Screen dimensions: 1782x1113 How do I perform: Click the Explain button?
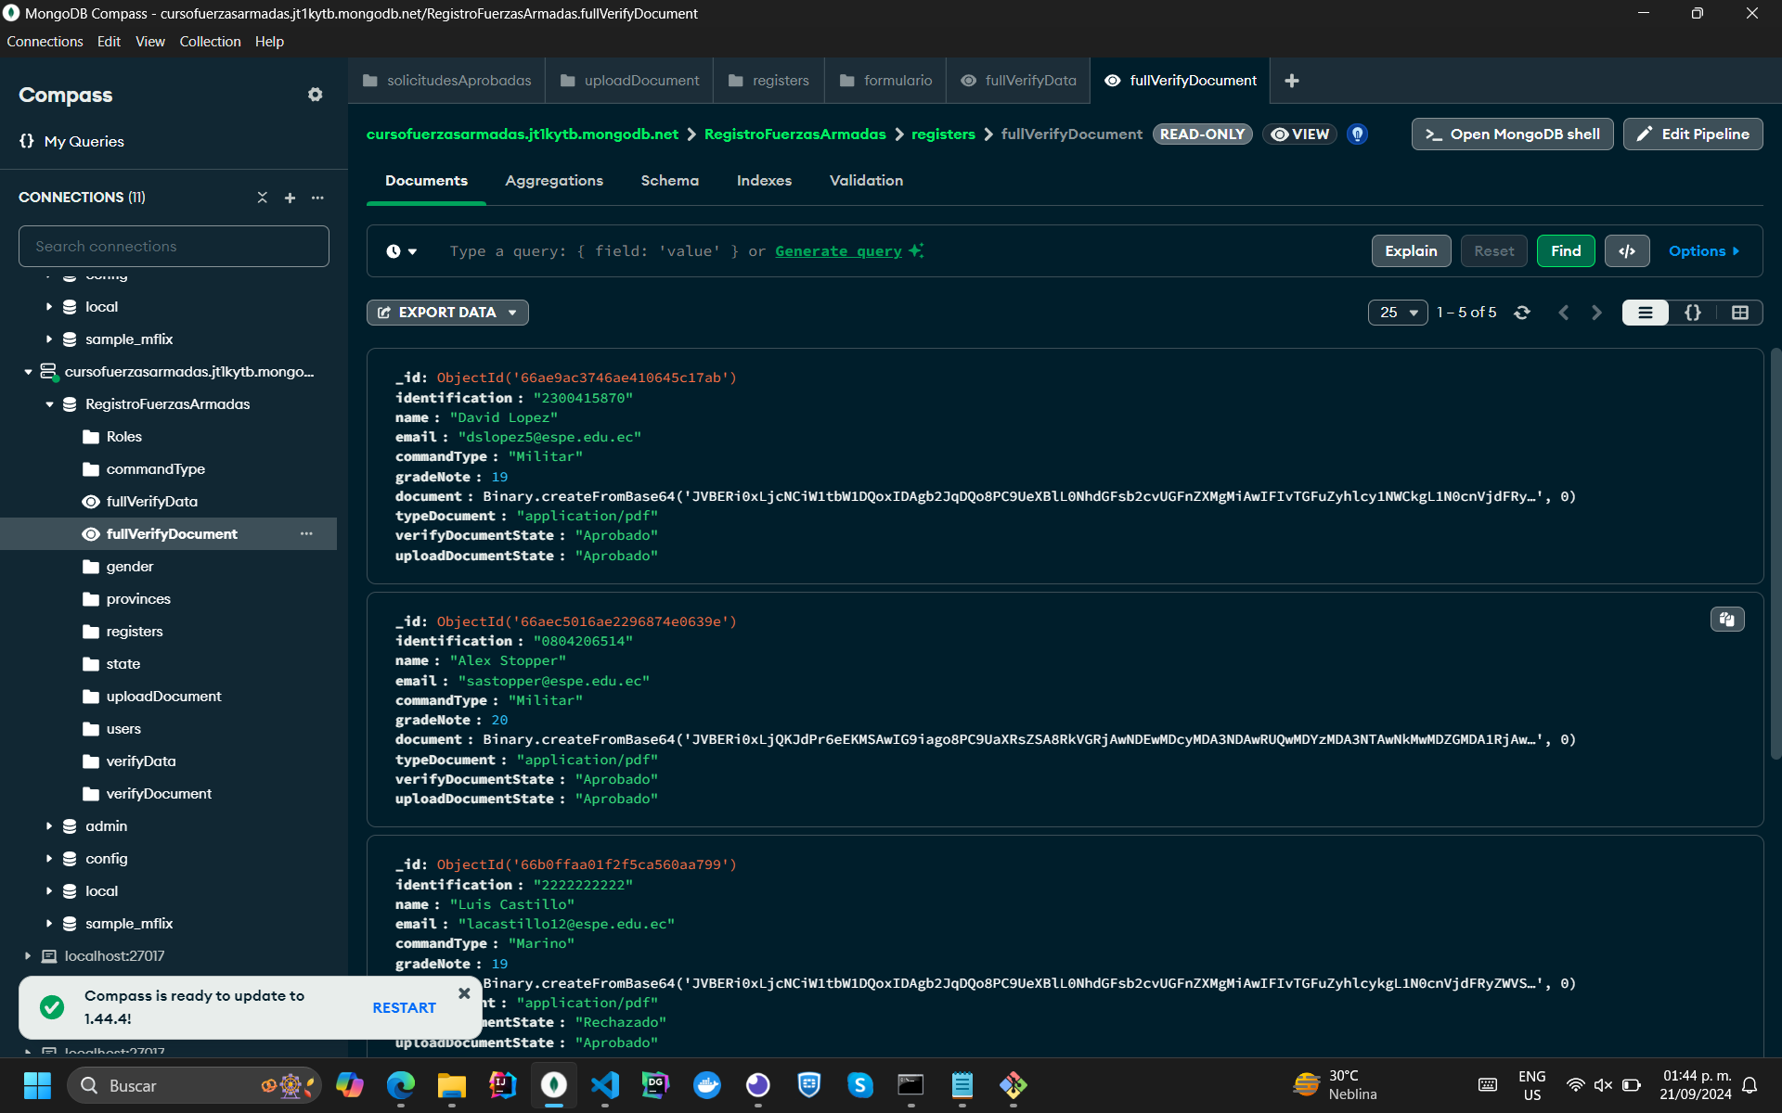[x=1411, y=251]
